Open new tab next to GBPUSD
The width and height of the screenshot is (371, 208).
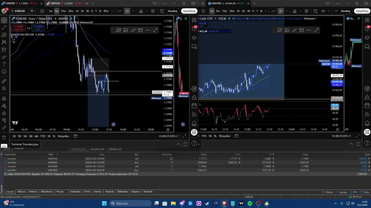point(93,3)
